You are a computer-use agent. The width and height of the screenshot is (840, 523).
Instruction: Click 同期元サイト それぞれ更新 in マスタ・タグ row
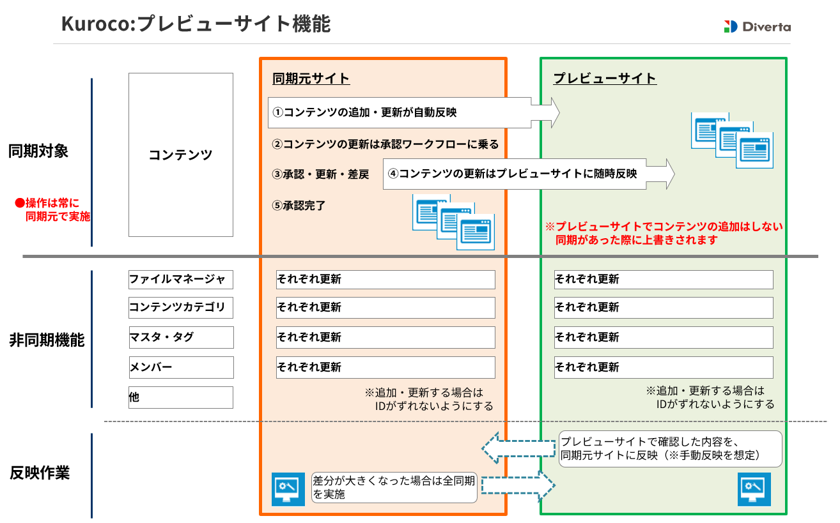[x=385, y=338]
